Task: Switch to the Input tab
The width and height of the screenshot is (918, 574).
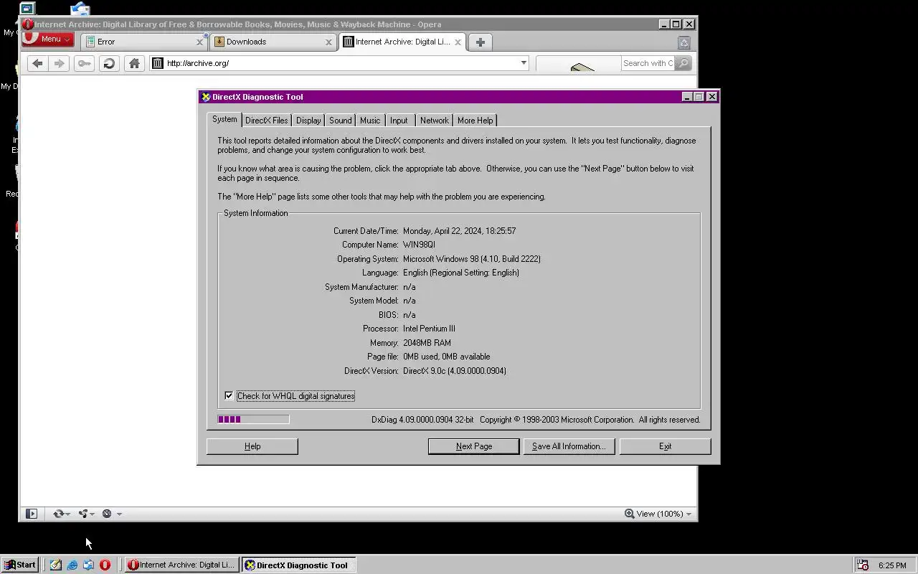Action: point(399,121)
